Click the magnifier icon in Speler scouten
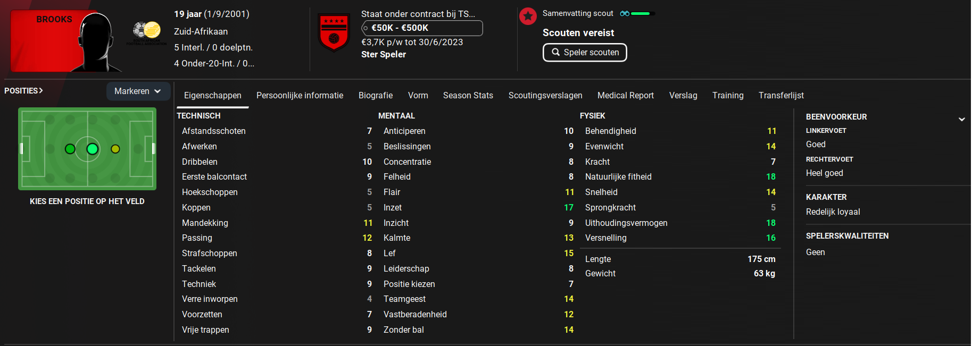 point(556,52)
